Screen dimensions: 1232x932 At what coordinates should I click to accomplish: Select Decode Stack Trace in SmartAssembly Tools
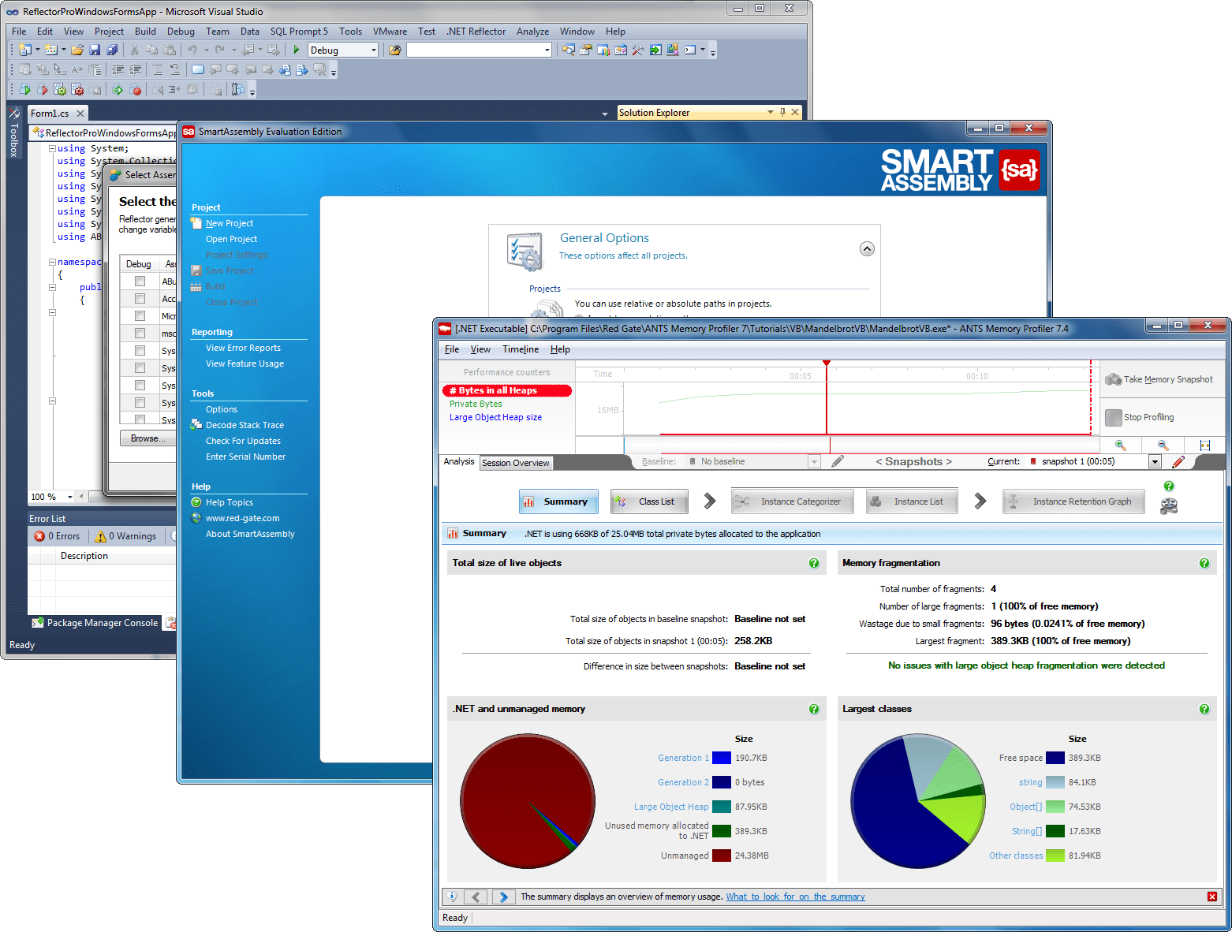(x=245, y=424)
